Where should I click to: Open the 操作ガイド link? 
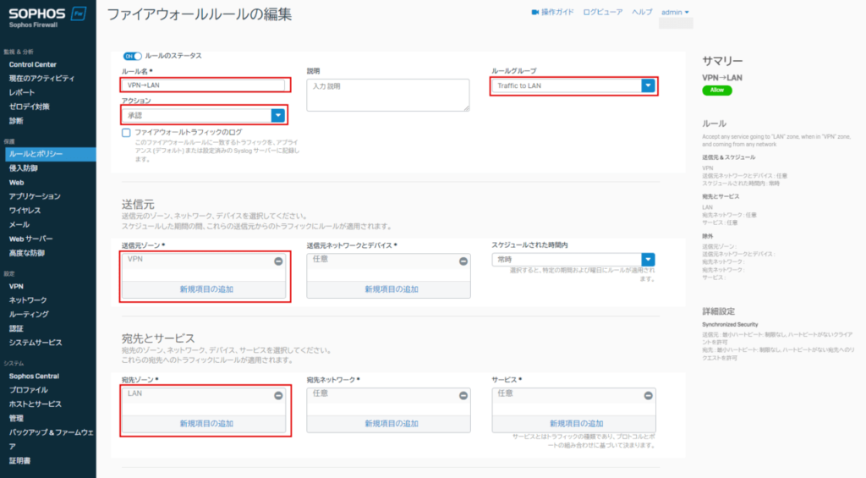pyautogui.click(x=557, y=12)
